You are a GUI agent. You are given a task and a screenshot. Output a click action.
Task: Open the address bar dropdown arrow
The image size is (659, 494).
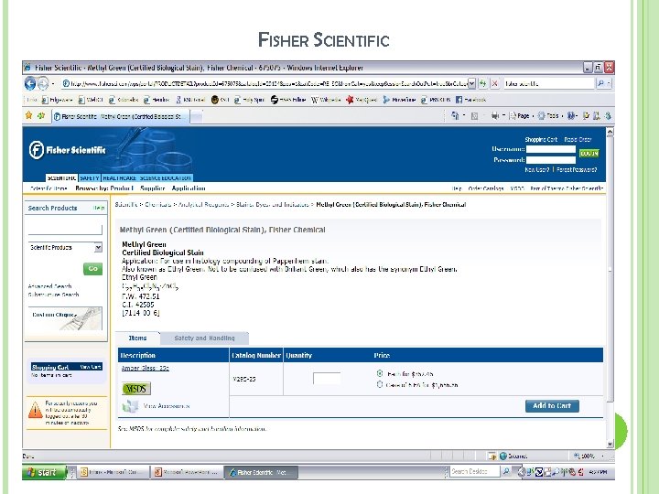(472, 83)
